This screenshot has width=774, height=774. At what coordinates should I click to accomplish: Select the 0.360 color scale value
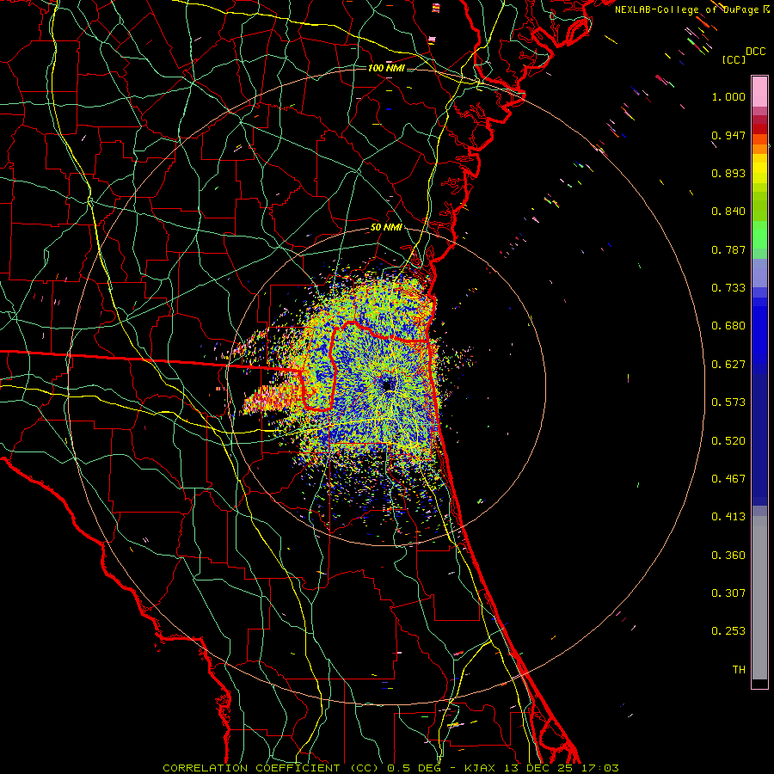[x=728, y=556]
